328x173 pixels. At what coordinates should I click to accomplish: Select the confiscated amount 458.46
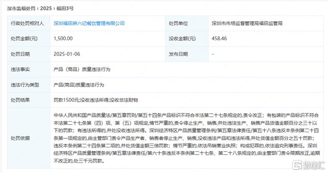pyautogui.click(x=219, y=39)
